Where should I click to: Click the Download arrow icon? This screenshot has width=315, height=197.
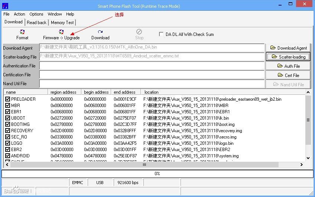point(100,32)
